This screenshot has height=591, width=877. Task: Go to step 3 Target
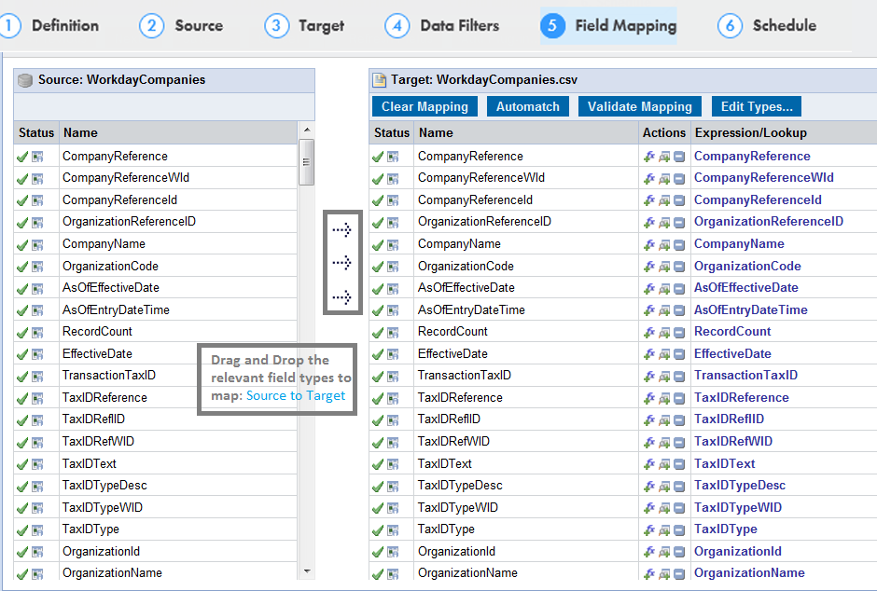pyautogui.click(x=304, y=26)
